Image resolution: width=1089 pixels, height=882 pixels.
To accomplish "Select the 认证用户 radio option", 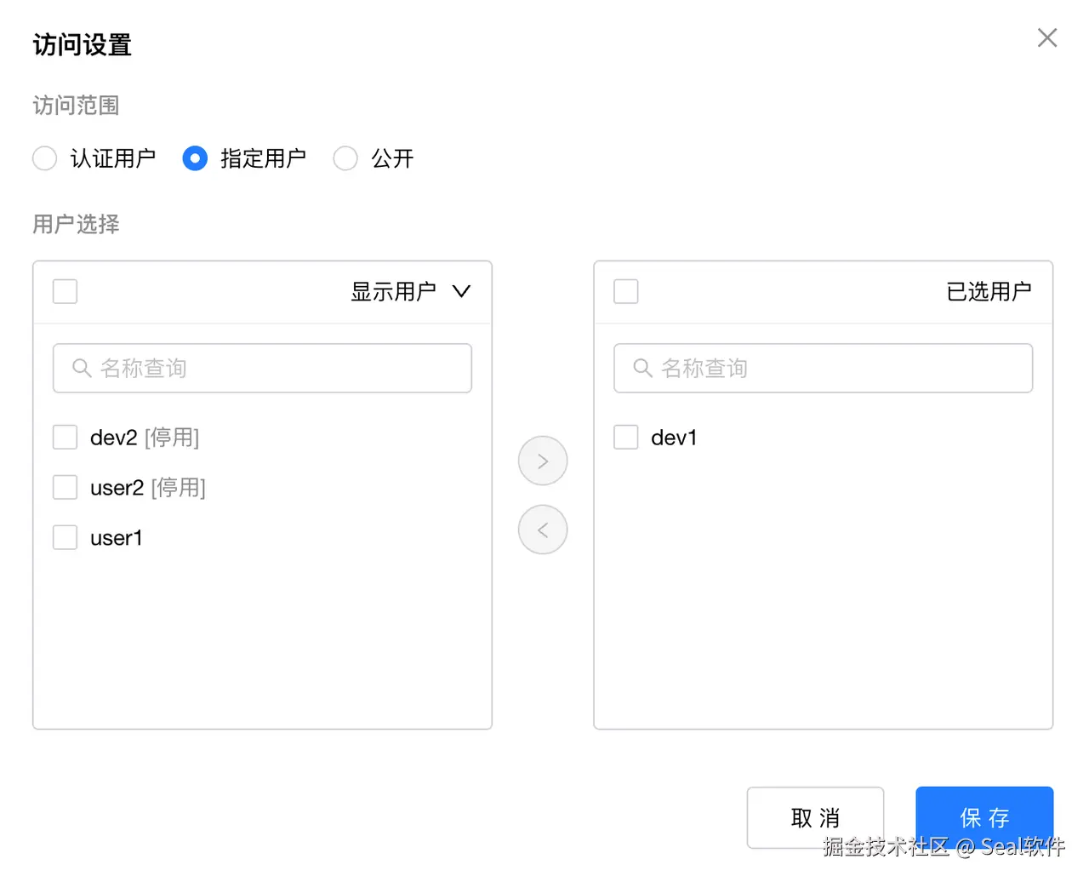I will 45,158.
